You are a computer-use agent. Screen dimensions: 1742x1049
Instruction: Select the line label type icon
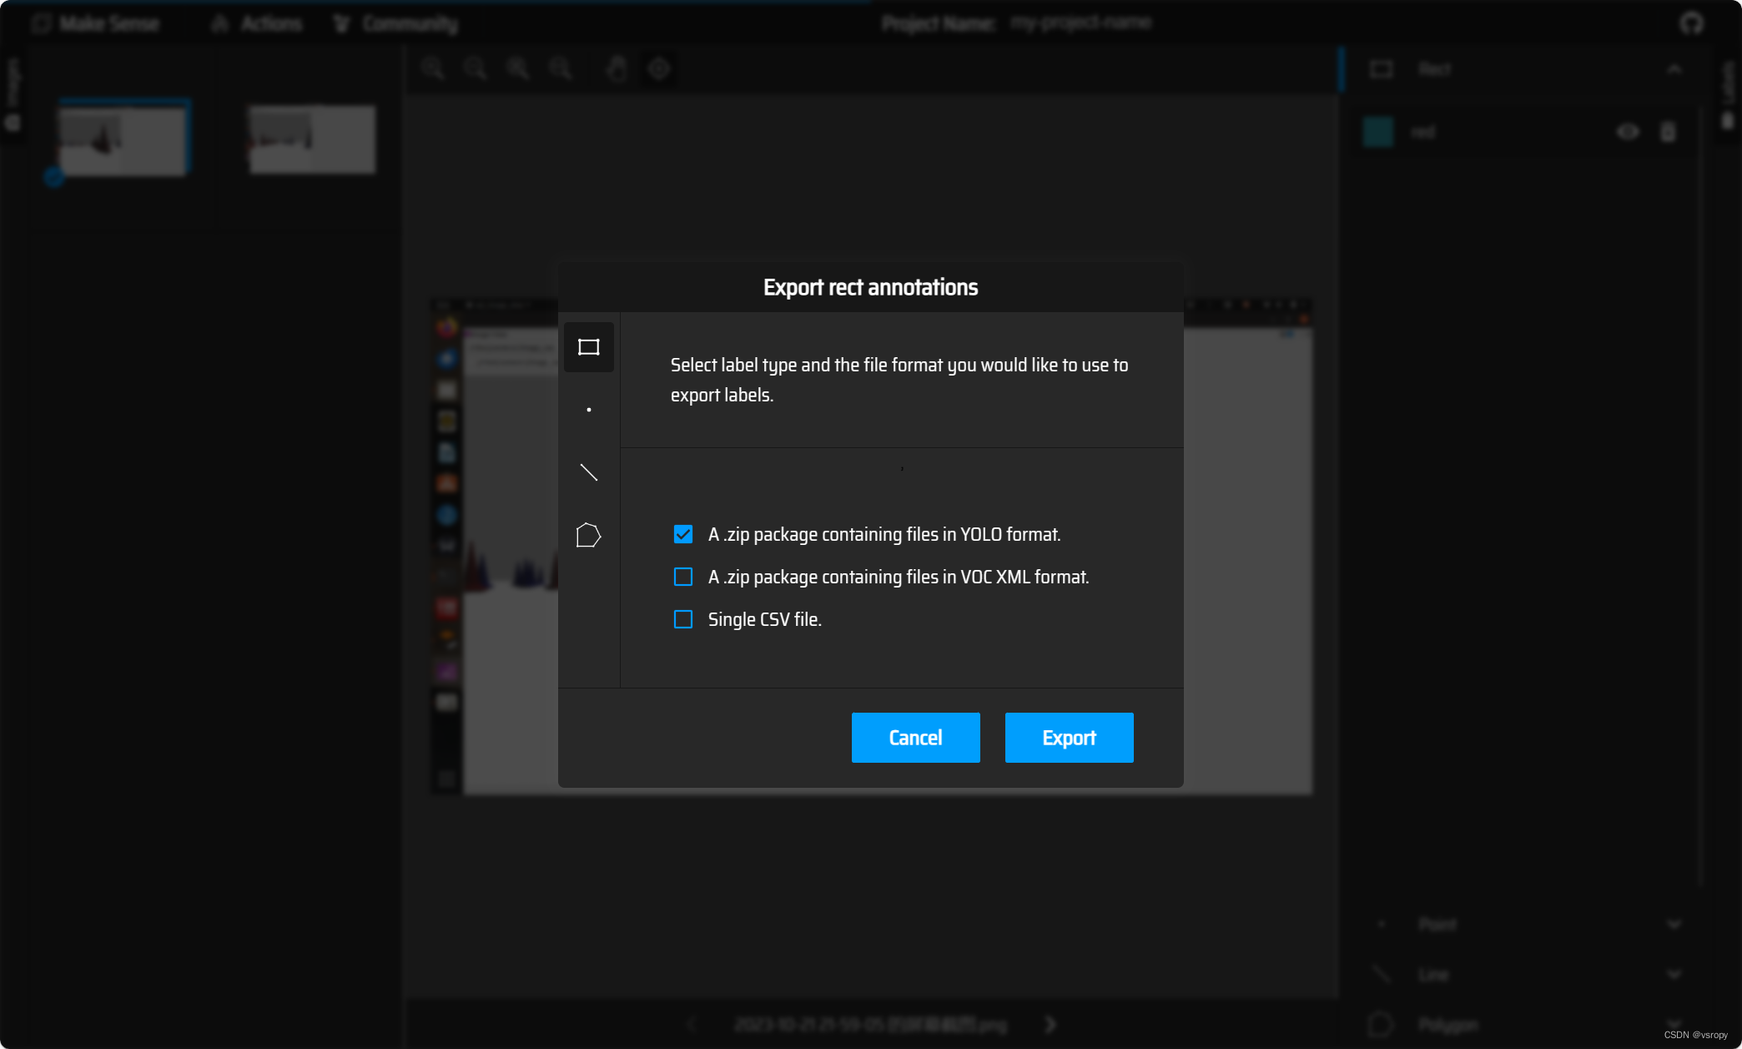[588, 472]
